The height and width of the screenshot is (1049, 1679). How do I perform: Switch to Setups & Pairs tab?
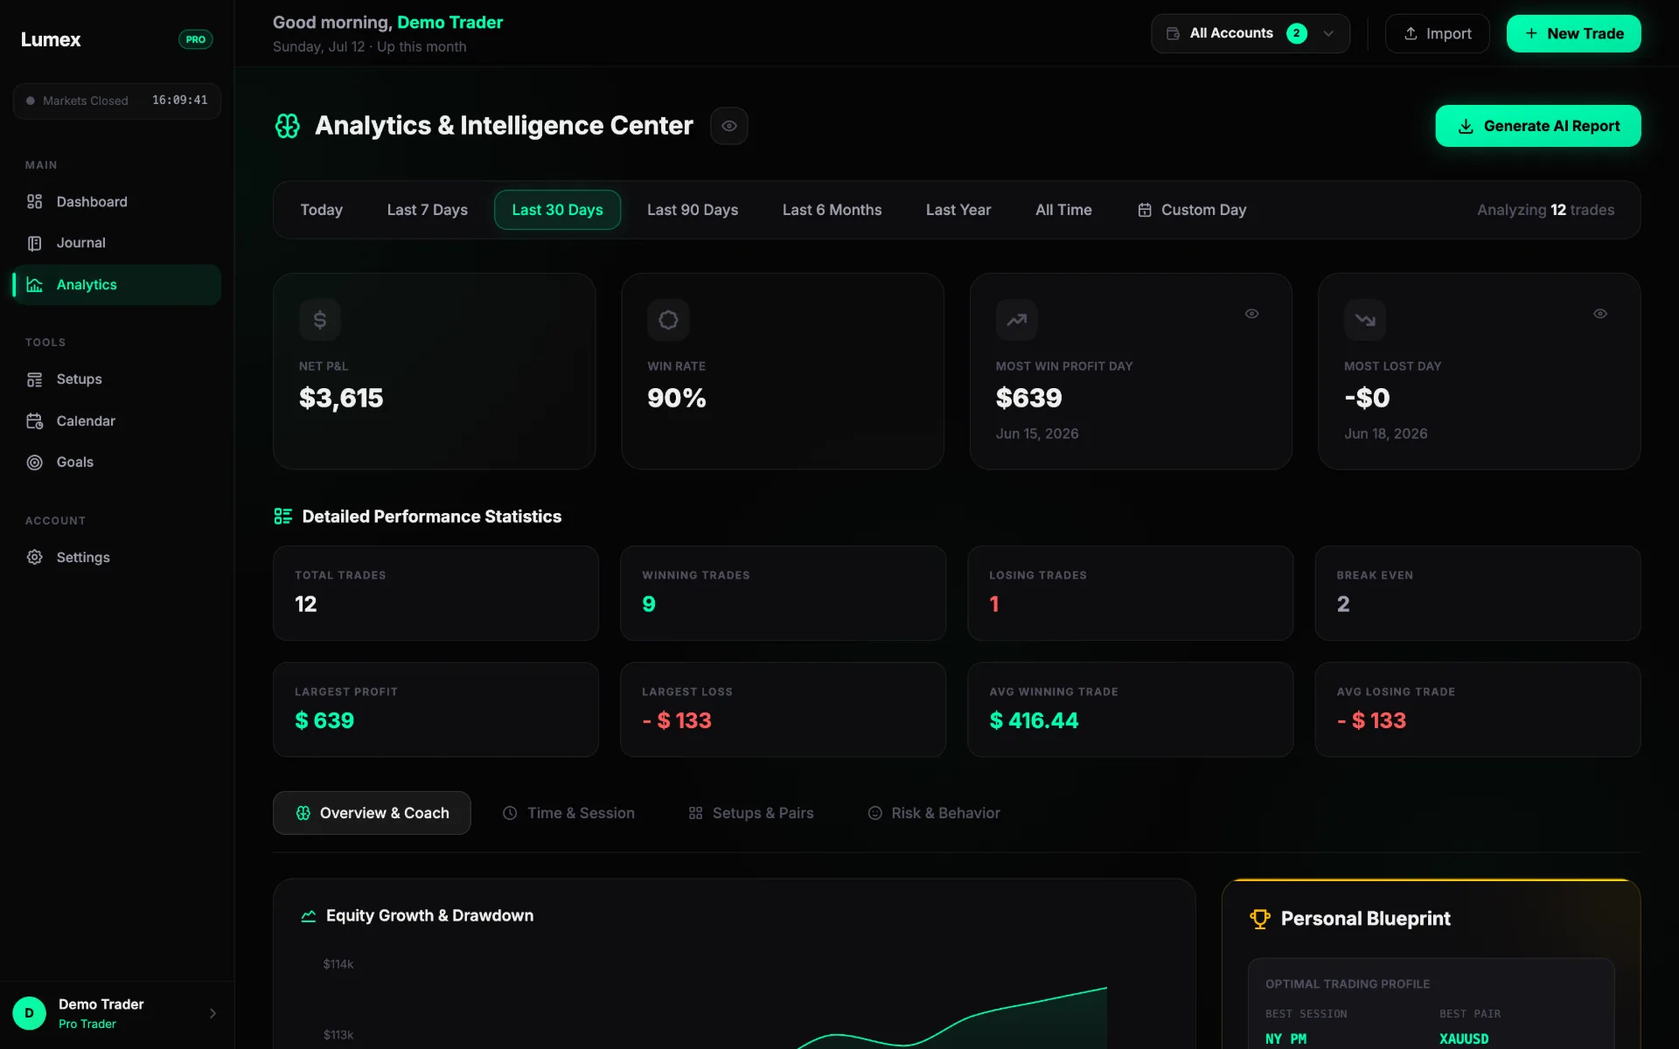pos(751,813)
